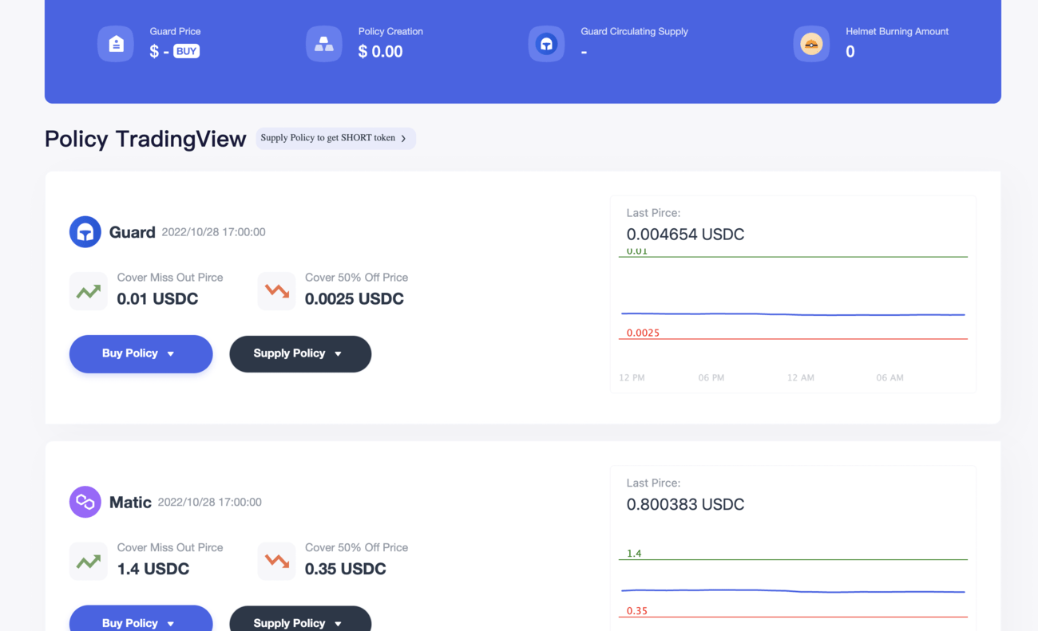Click Helmet Burning Amount value 0
The image size is (1038, 631).
[x=850, y=52]
